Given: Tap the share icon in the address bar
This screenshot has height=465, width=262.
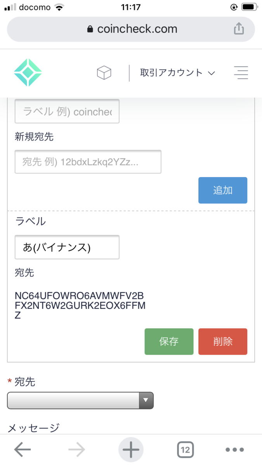Looking at the screenshot, I should click(239, 29).
